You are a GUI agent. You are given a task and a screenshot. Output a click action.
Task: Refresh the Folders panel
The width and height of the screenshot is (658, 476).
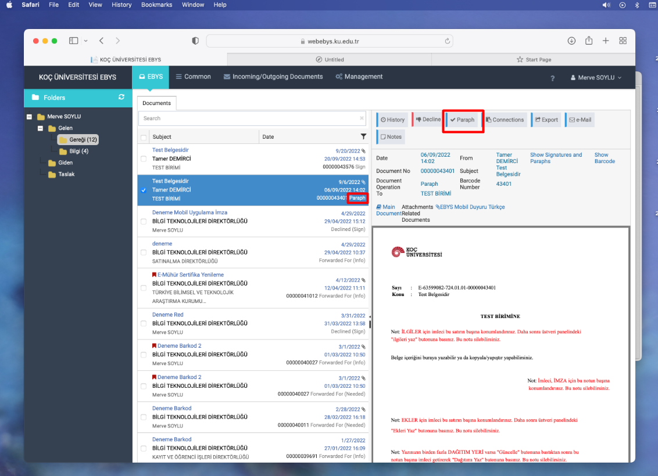(121, 97)
